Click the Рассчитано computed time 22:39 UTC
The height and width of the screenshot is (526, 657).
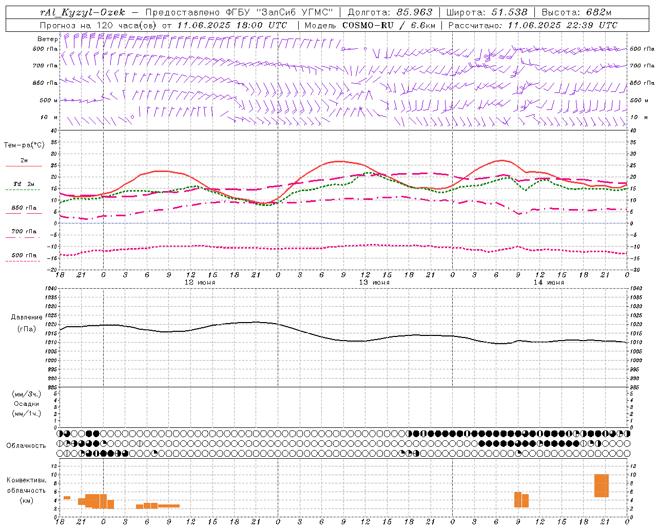pyautogui.click(x=587, y=25)
